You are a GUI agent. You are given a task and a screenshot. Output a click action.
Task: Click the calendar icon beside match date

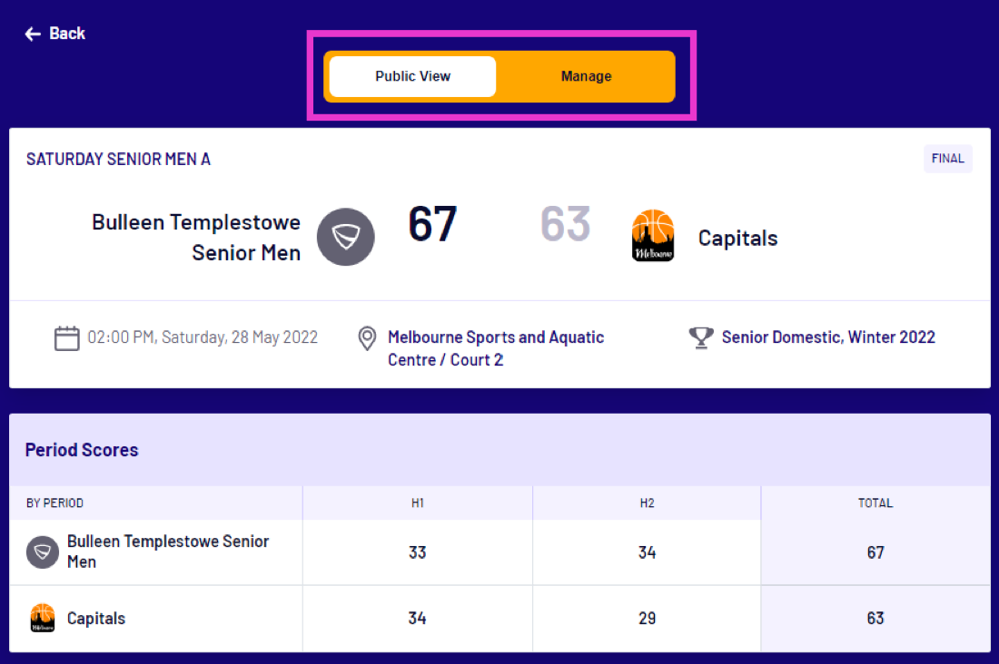[67, 338]
